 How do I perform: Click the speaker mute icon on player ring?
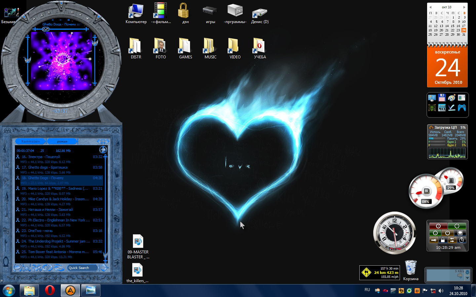[x=39, y=105]
